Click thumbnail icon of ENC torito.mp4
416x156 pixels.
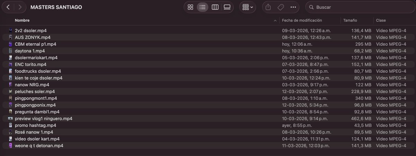click(11, 64)
